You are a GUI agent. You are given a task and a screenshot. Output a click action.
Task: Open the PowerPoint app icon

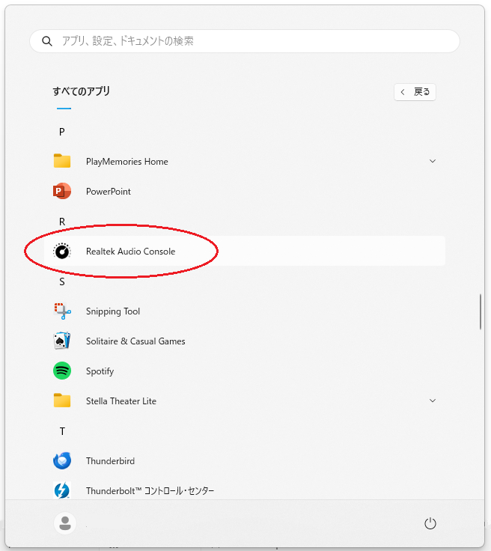[x=62, y=191]
